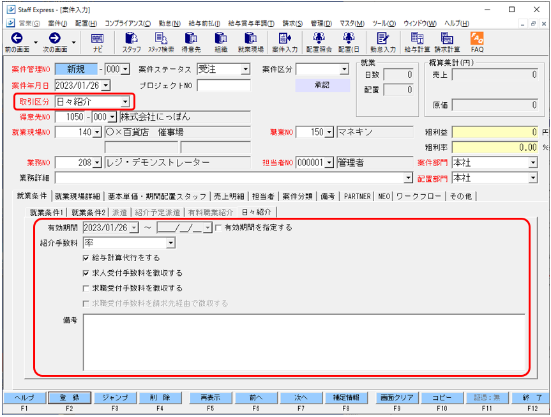The height and width of the screenshot is (417, 551).
Task: Check 求職受付手数料を徴収する checkbox
Action: (86, 288)
